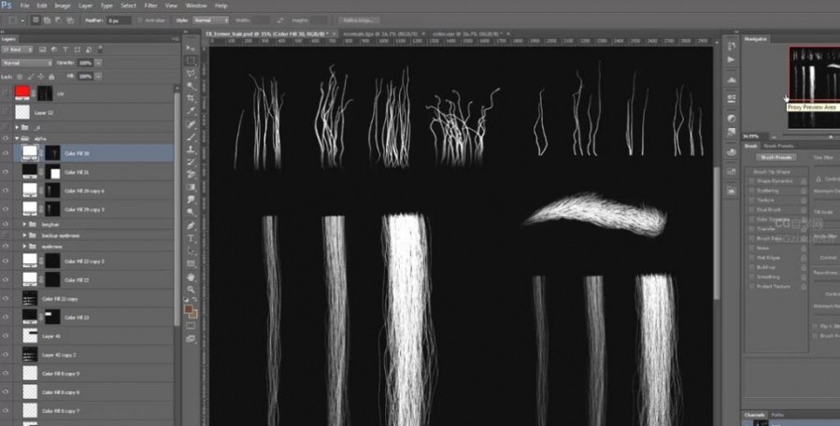840x426 pixels.
Task: Select the Quick Selection tool
Action: pos(191,86)
